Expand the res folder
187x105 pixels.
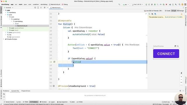point(6,35)
